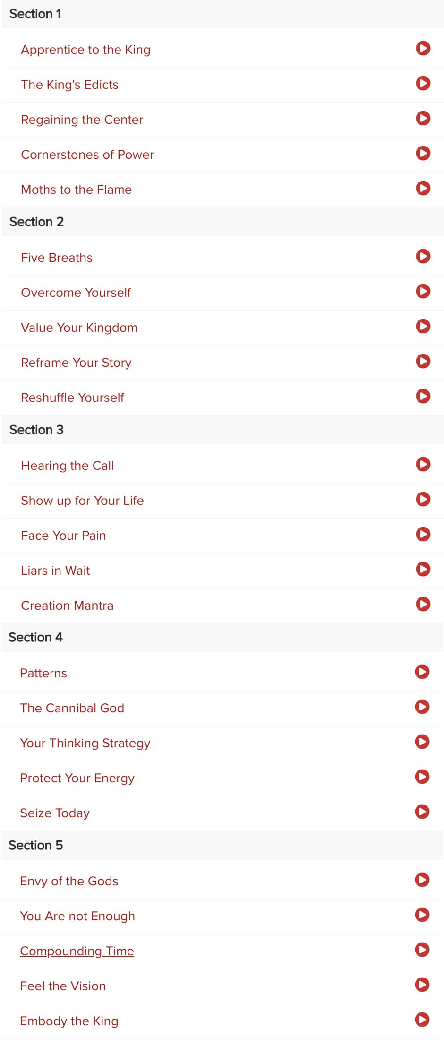The image size is (444, 1047).
Task: Tap the play icon for Seize Today
Action: coord(422,812)
